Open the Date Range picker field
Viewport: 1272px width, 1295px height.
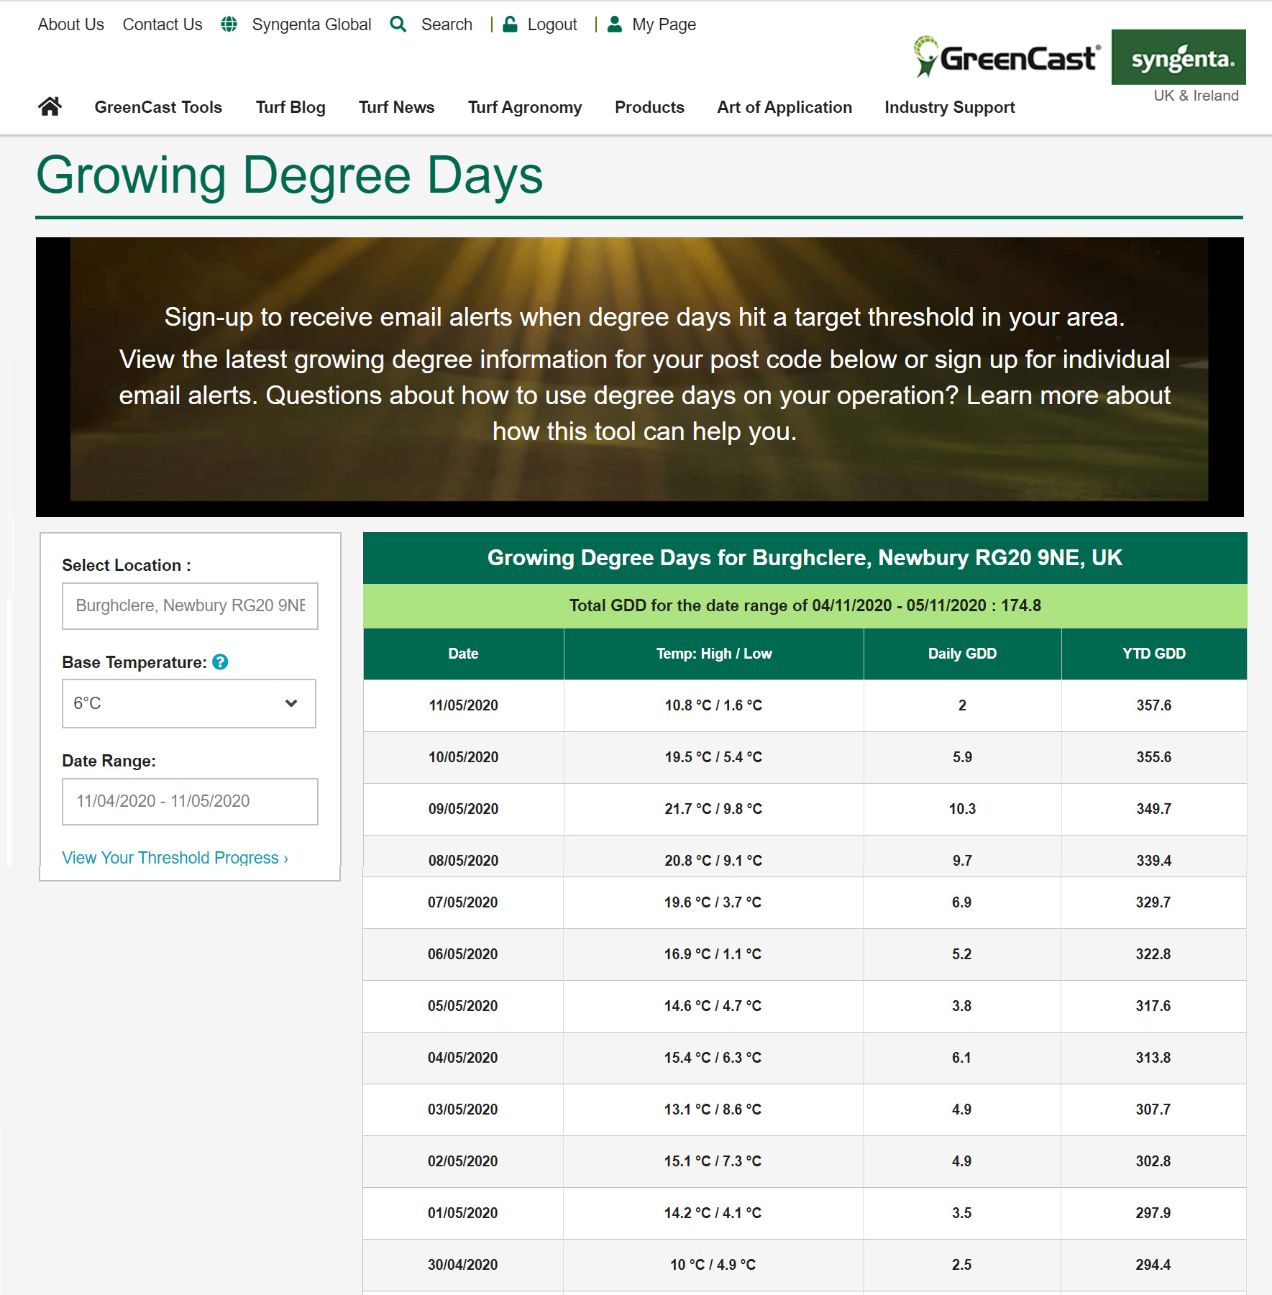click(190, 801)
